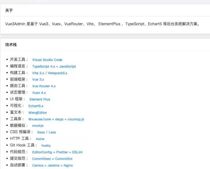
Task: Click the 状态管理 label
Action: point(19,92)
